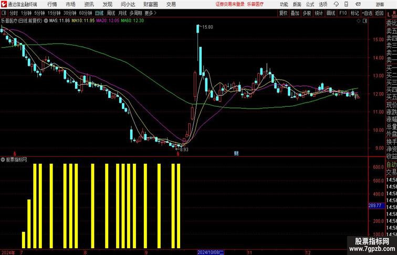Click the customer service headset icon
Viewport: 397px width, 255px height.
coord(336,4)
